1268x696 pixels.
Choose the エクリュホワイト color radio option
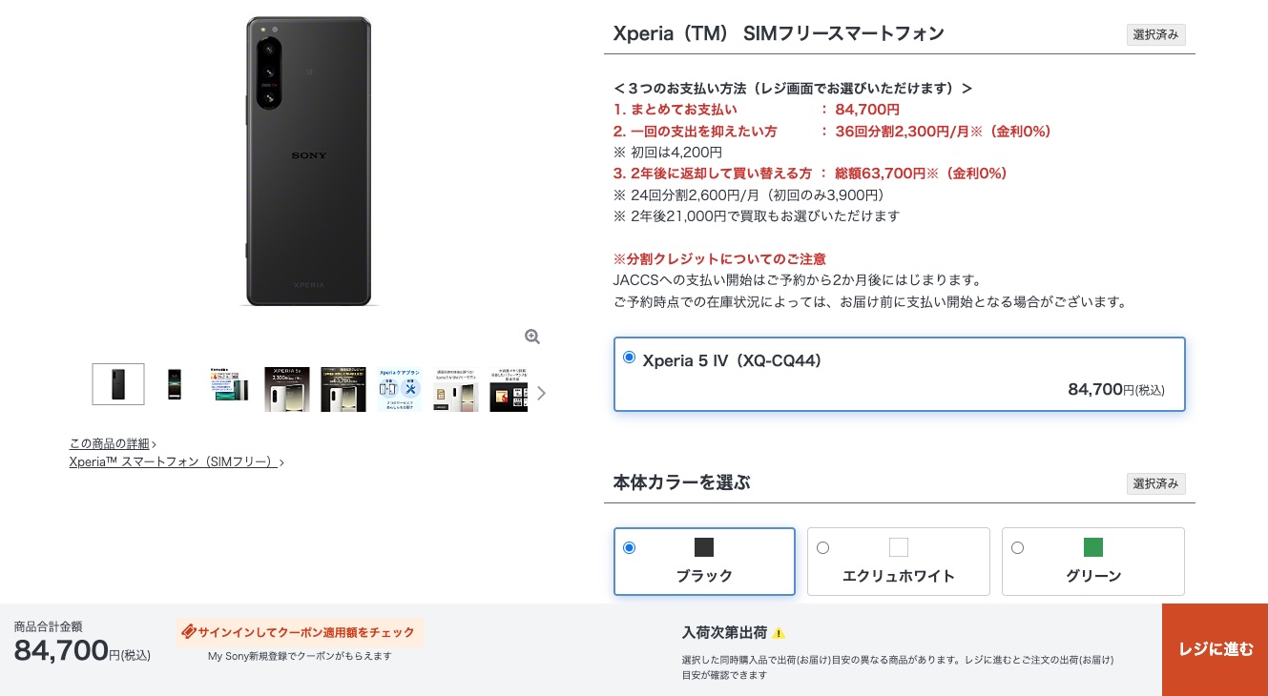coord(822,548)
